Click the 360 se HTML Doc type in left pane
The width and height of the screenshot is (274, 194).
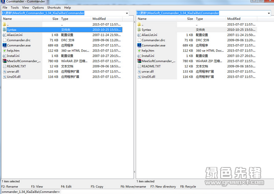tap(75, 51)
